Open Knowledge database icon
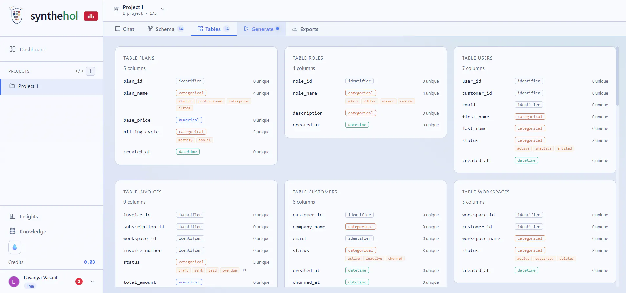 click(x=12, y=231)
